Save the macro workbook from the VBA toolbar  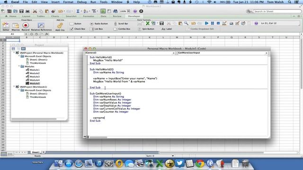click(161, 23)
